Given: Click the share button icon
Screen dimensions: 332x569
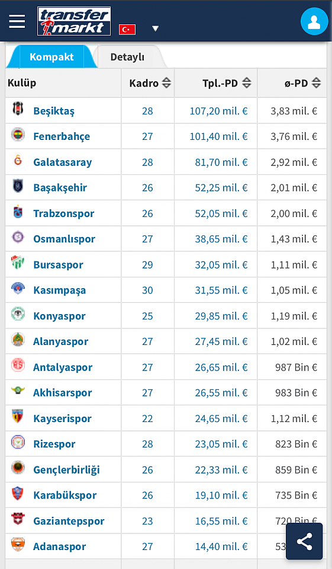Looking at the screenshot, I should pos(304,541).
